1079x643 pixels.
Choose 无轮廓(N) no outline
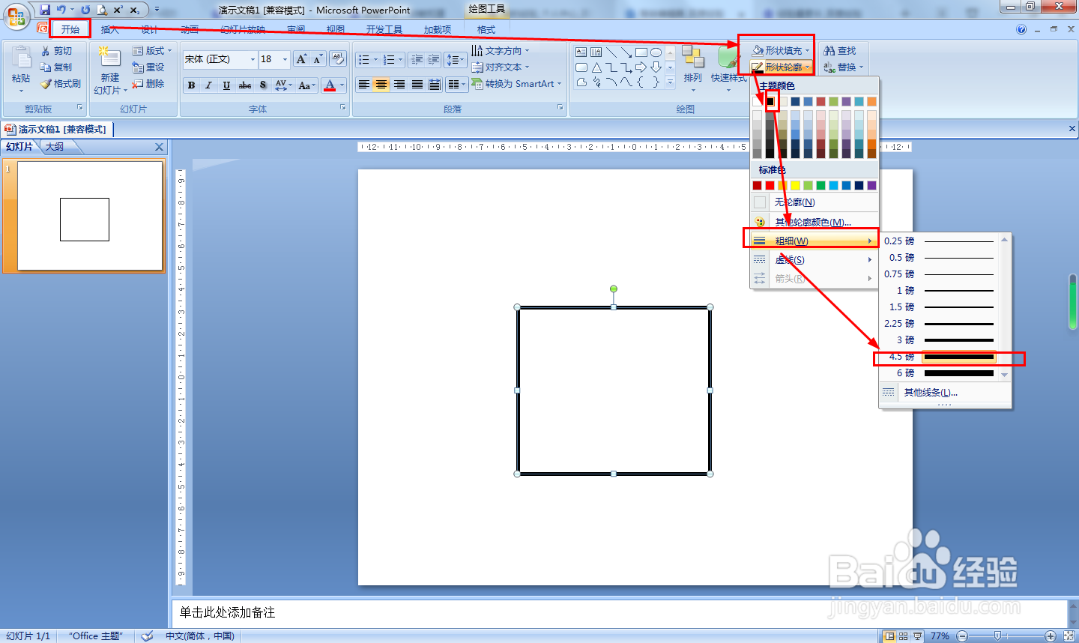click(x=814, y=202)
